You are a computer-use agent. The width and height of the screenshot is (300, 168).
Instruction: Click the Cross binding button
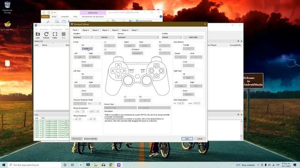(x=188, y=65)
